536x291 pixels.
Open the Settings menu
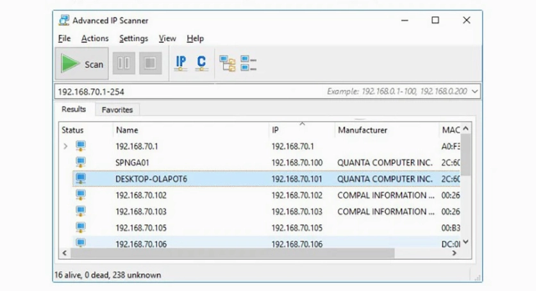(x=133, y=38)
